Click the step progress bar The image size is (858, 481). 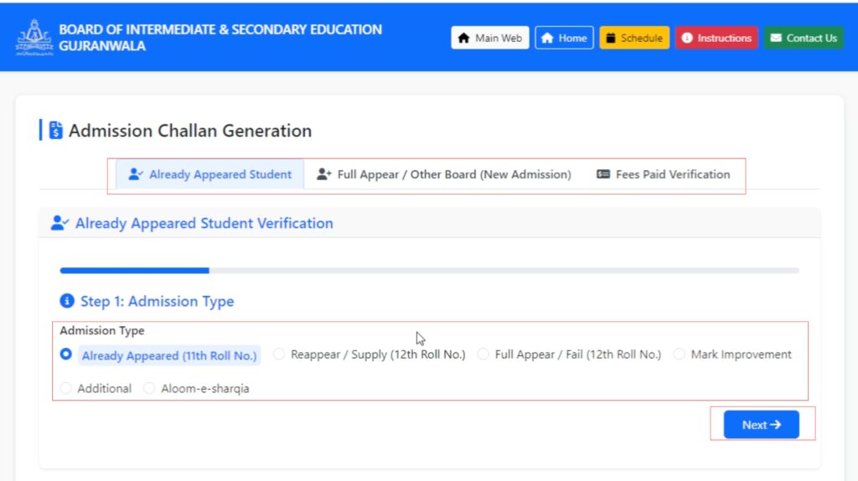[x=429, y=271]
